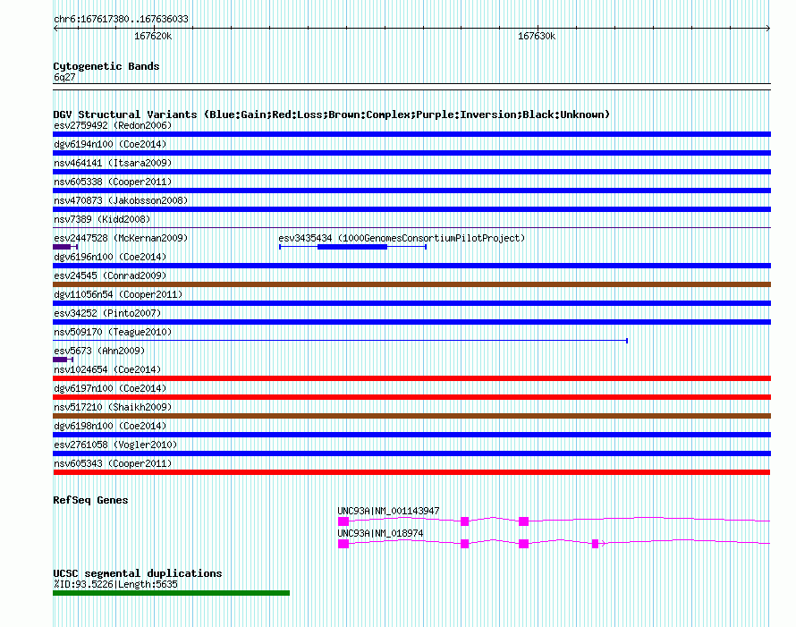Click the thin purple line under nsv7389
Screen dimensions: 796x627
(x=411, y=227)
